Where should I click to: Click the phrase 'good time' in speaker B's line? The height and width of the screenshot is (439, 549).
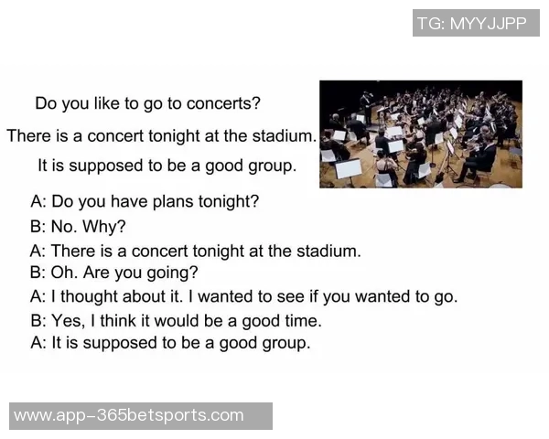[x=287, y=321]
